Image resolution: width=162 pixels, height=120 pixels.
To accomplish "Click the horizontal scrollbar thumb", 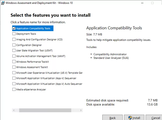I will pyautogui.click(x=45, y=110).
